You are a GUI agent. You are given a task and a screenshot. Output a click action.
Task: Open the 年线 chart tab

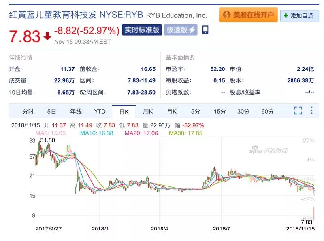coord(76,112)
